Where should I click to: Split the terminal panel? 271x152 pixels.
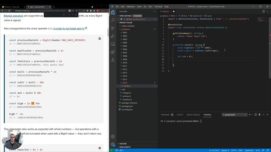click(256, 114)
